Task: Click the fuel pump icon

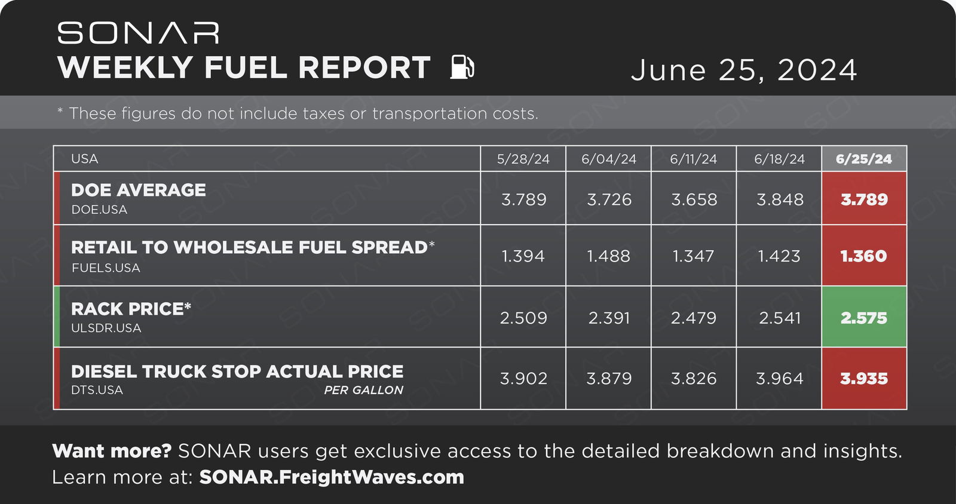Action: tap(462, 67)
